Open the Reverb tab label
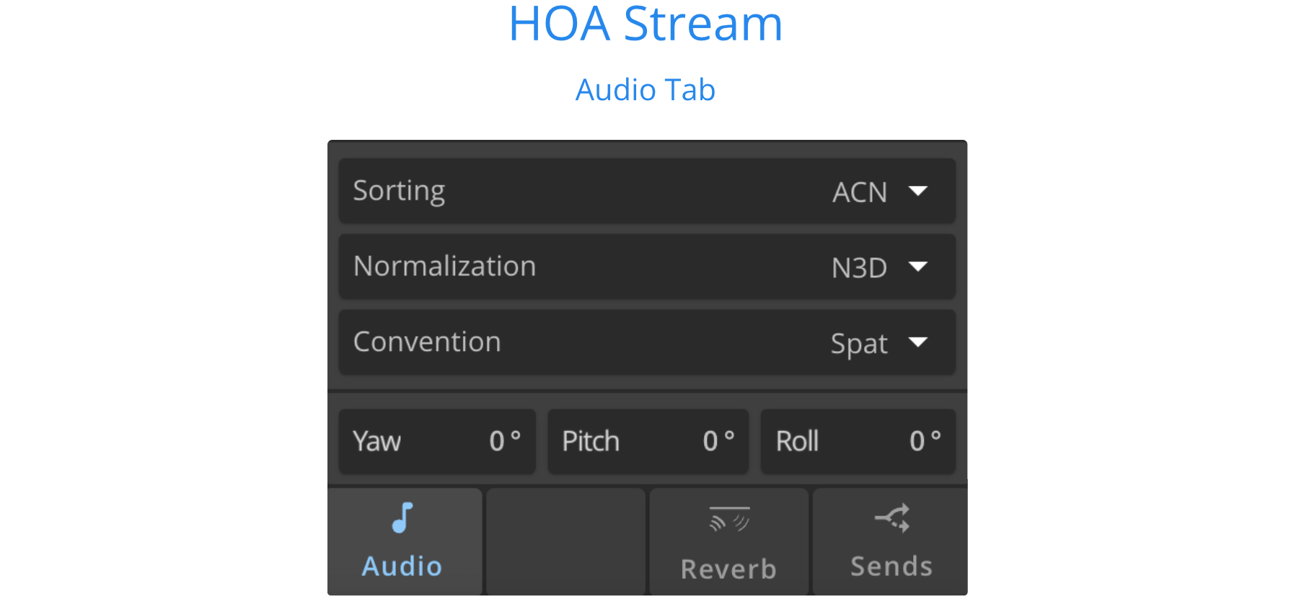1299x612 pixels. pos(728,569)
